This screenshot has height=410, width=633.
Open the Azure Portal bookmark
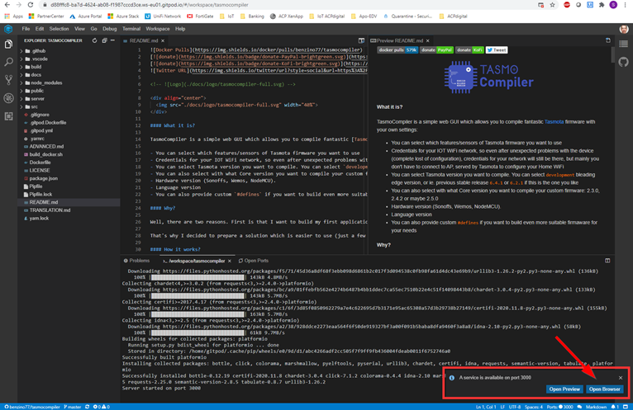tap(86, 16)
